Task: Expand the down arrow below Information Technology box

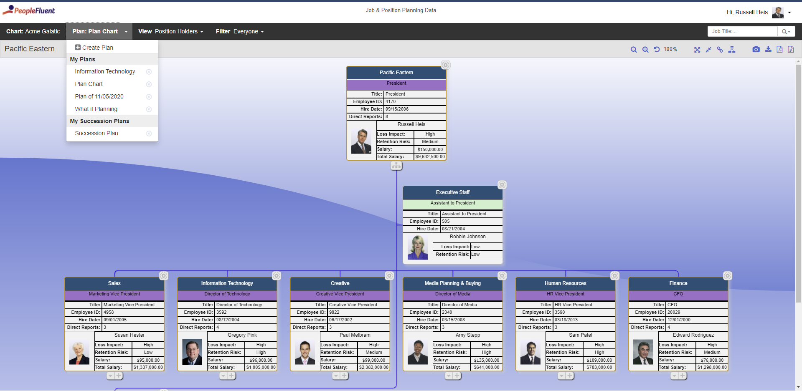Action: point(223,376)
